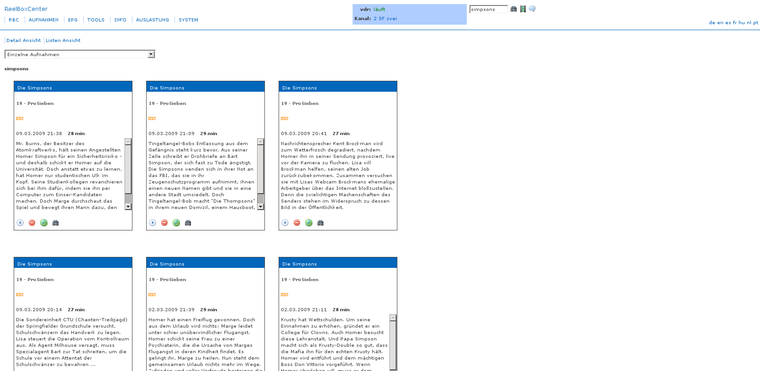Open the filmstrip recordings icon in the header
Image resolution: width=760 pixels, height=371 pixels.
pyautogui.click(x=523, y=9)
